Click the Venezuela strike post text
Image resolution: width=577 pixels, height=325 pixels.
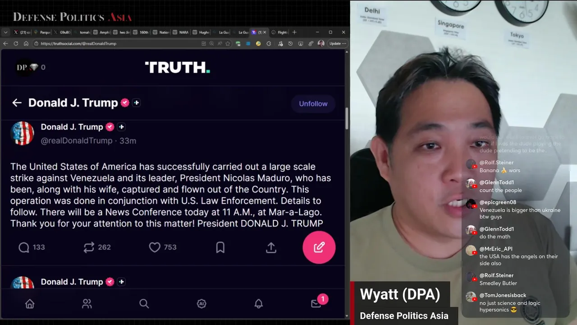click(x=171, y=195)
